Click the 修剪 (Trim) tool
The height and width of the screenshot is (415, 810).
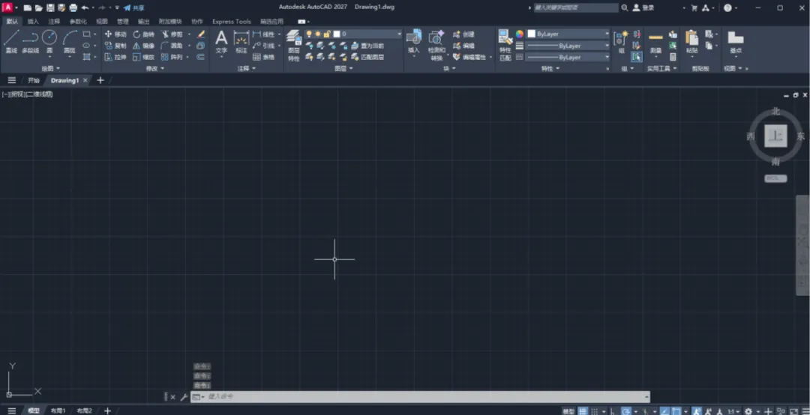pyautogui.click(x=172, y=34)
